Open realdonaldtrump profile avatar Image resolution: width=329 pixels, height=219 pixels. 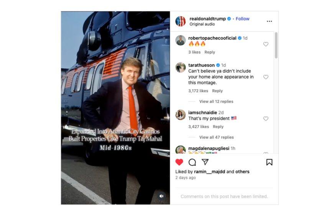(181, 21)
